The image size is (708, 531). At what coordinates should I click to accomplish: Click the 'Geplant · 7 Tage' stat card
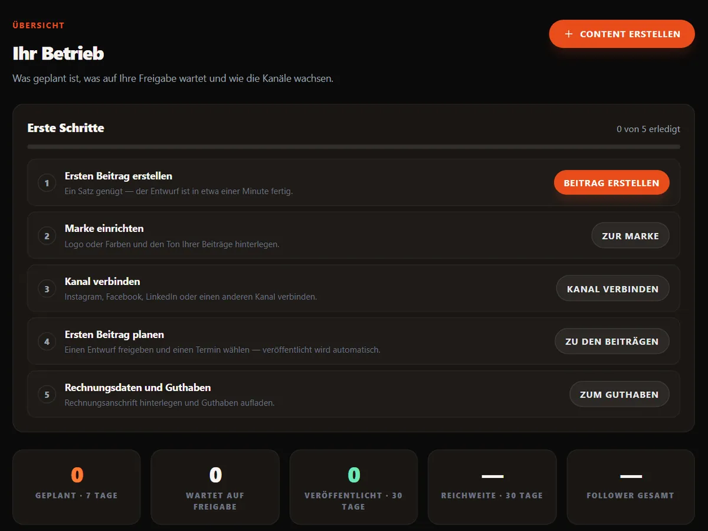pos(77,487)
